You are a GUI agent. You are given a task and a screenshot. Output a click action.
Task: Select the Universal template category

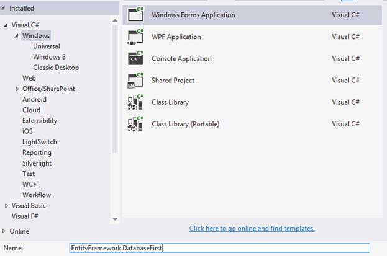[47, 46]
